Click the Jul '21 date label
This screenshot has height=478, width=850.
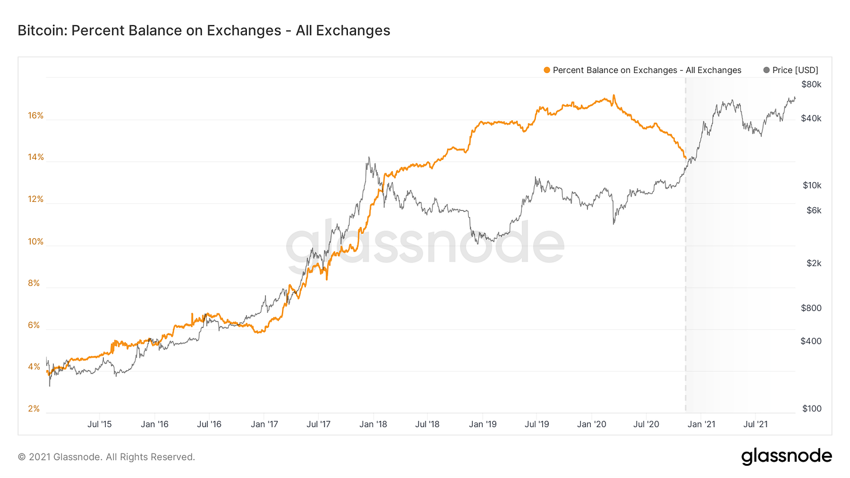[x=757, y=424]
